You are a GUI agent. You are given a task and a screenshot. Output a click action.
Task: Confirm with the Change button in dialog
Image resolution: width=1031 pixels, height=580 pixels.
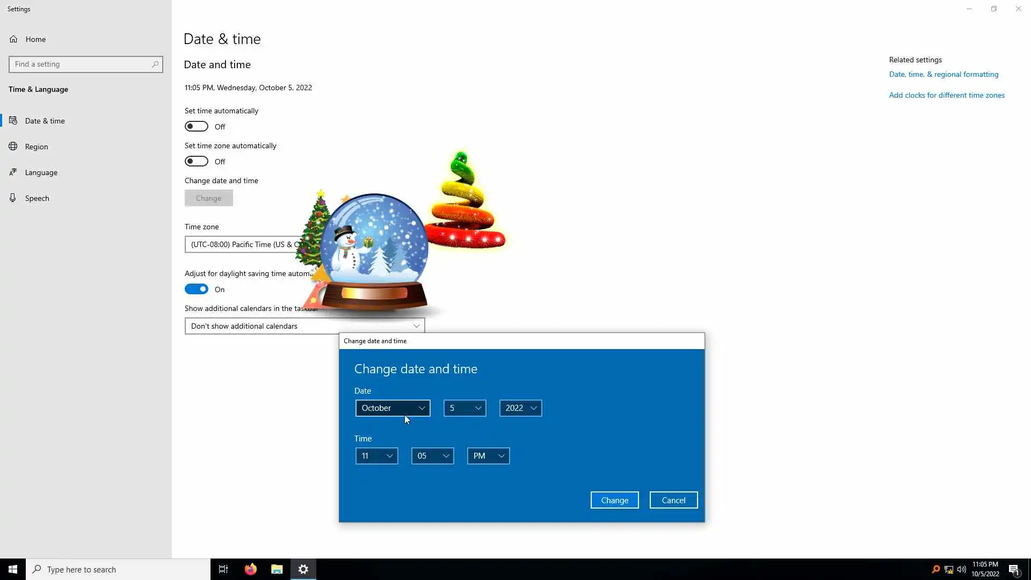pos(614,500)
